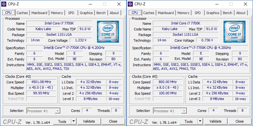
Task: Click CPU-Z app icon in right title bar
Action: [130, 4]
